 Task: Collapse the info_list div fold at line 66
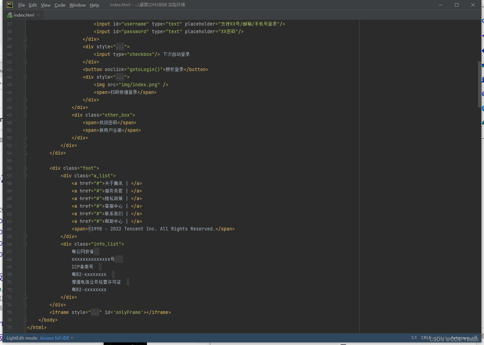click(25, 244)
